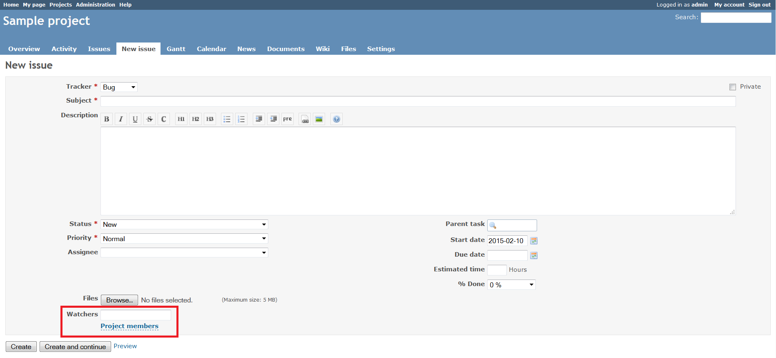This screenshot has width=776, height=358.
Task: Open the Tracker dropdown showing Bug
Action: click(x=119, y=87)
